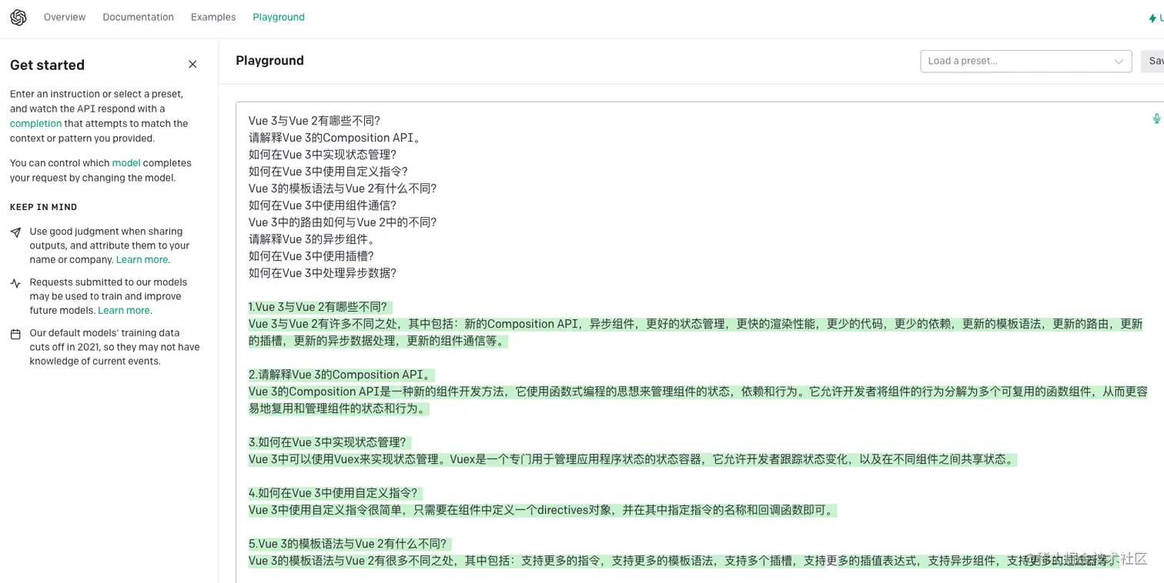
Task: Click the Save button
Action: pos(1153,61)
